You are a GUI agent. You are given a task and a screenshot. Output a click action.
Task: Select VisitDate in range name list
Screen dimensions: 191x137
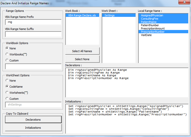[x=163, y=35]
